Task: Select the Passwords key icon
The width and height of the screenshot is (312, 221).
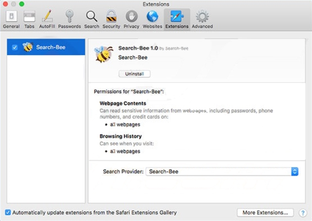Action: click(70, 19)
